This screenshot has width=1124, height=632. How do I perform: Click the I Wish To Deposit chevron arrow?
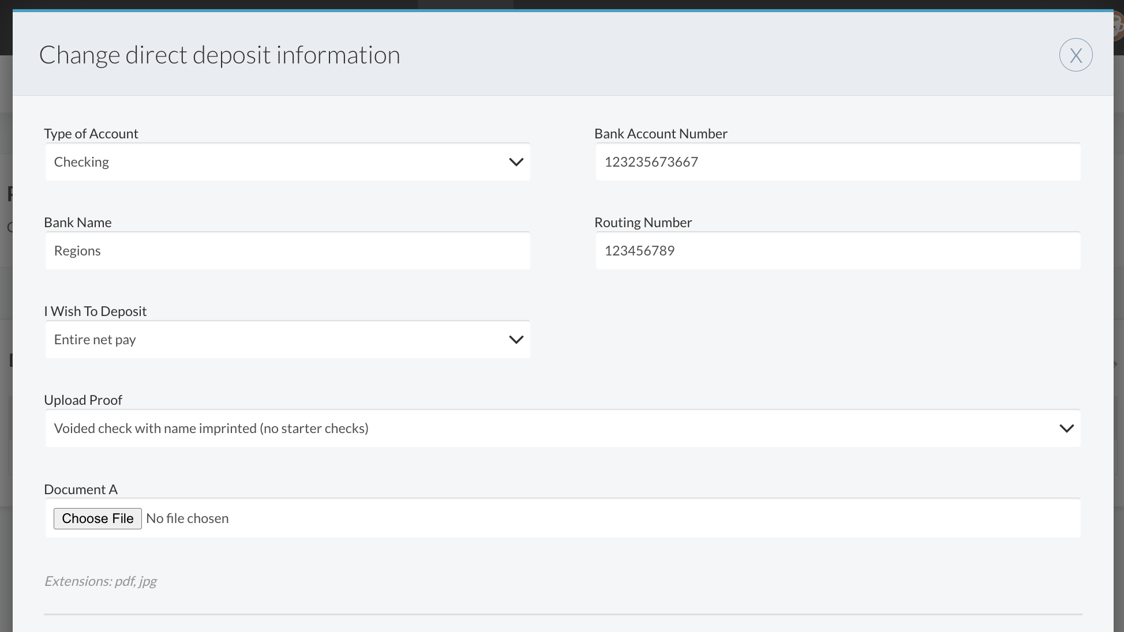[516, 340]
